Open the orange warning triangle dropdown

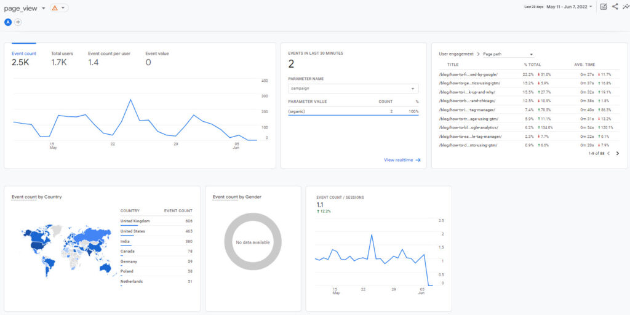[x=59, y=8]
